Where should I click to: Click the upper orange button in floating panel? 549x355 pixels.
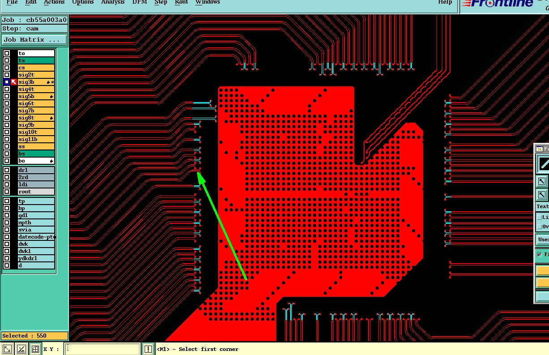click(543, 270)
